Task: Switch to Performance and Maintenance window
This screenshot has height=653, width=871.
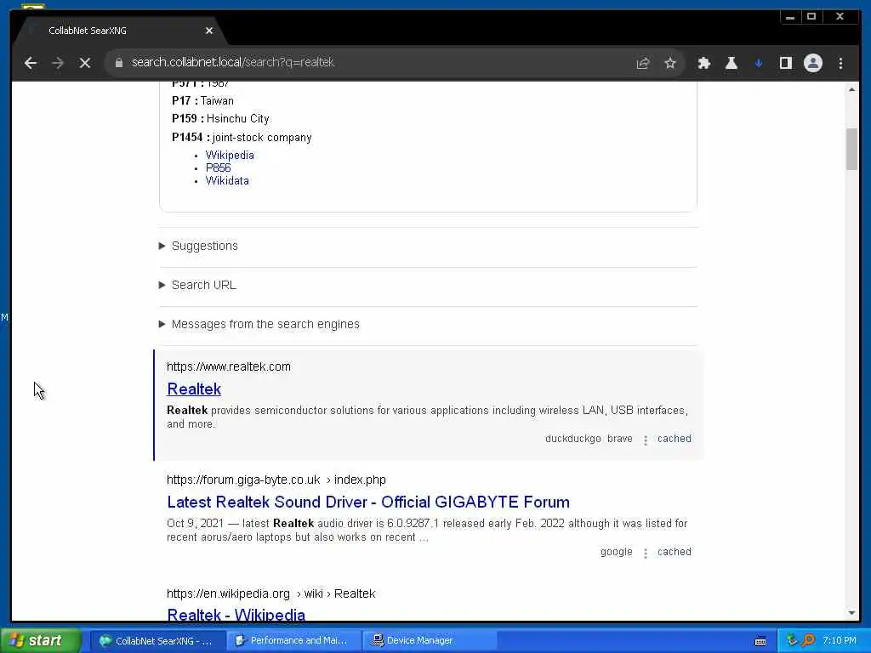Action: 293,640
